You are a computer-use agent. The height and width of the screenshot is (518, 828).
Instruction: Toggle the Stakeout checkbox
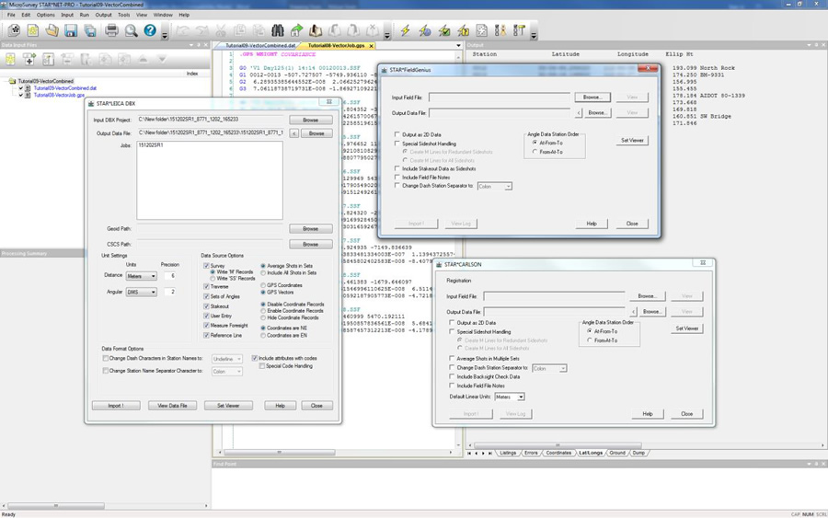point(206,306)
